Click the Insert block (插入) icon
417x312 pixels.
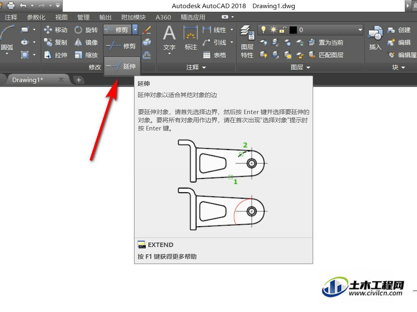click(x=375, y=38)
